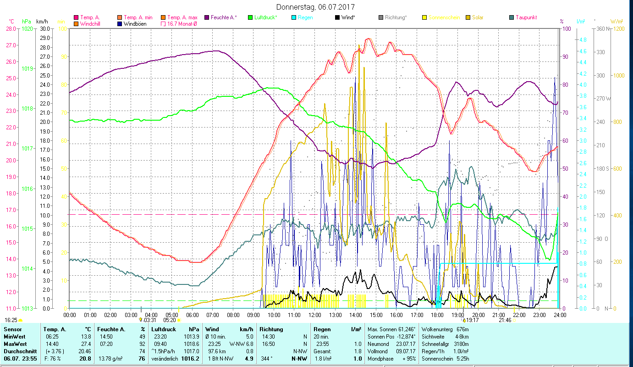Click the cyan Regen legend swatch
Screen dimensions: 633x367
[x=294, y=17]
